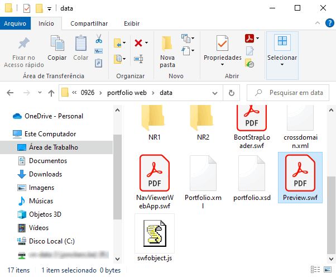The image size is (336, 277).
Task: Click the Copiar icon in the ribbon
Action: tap(57, 43)
